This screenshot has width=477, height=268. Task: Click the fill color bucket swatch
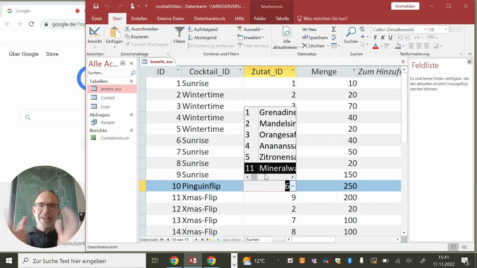(398, 46)
